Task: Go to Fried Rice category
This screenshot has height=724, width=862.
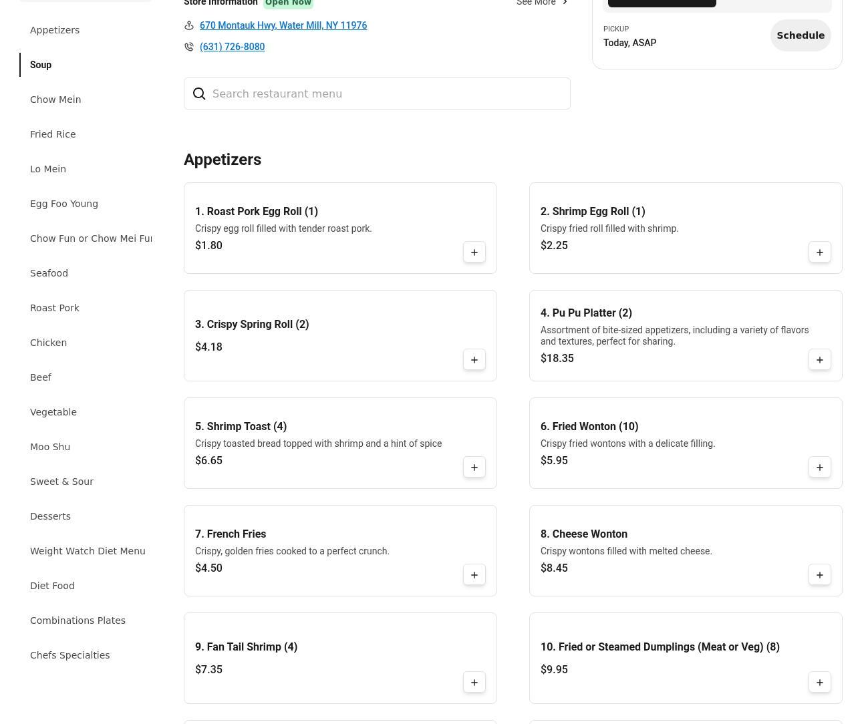Action: pos(53,134)
